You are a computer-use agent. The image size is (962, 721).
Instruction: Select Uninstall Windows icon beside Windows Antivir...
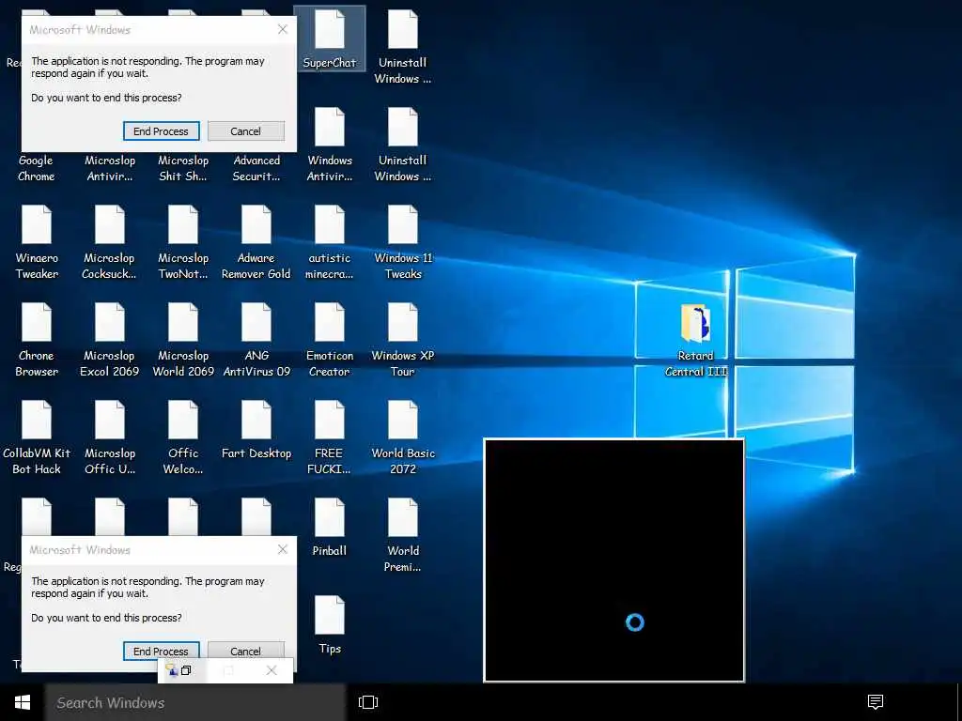403,145
